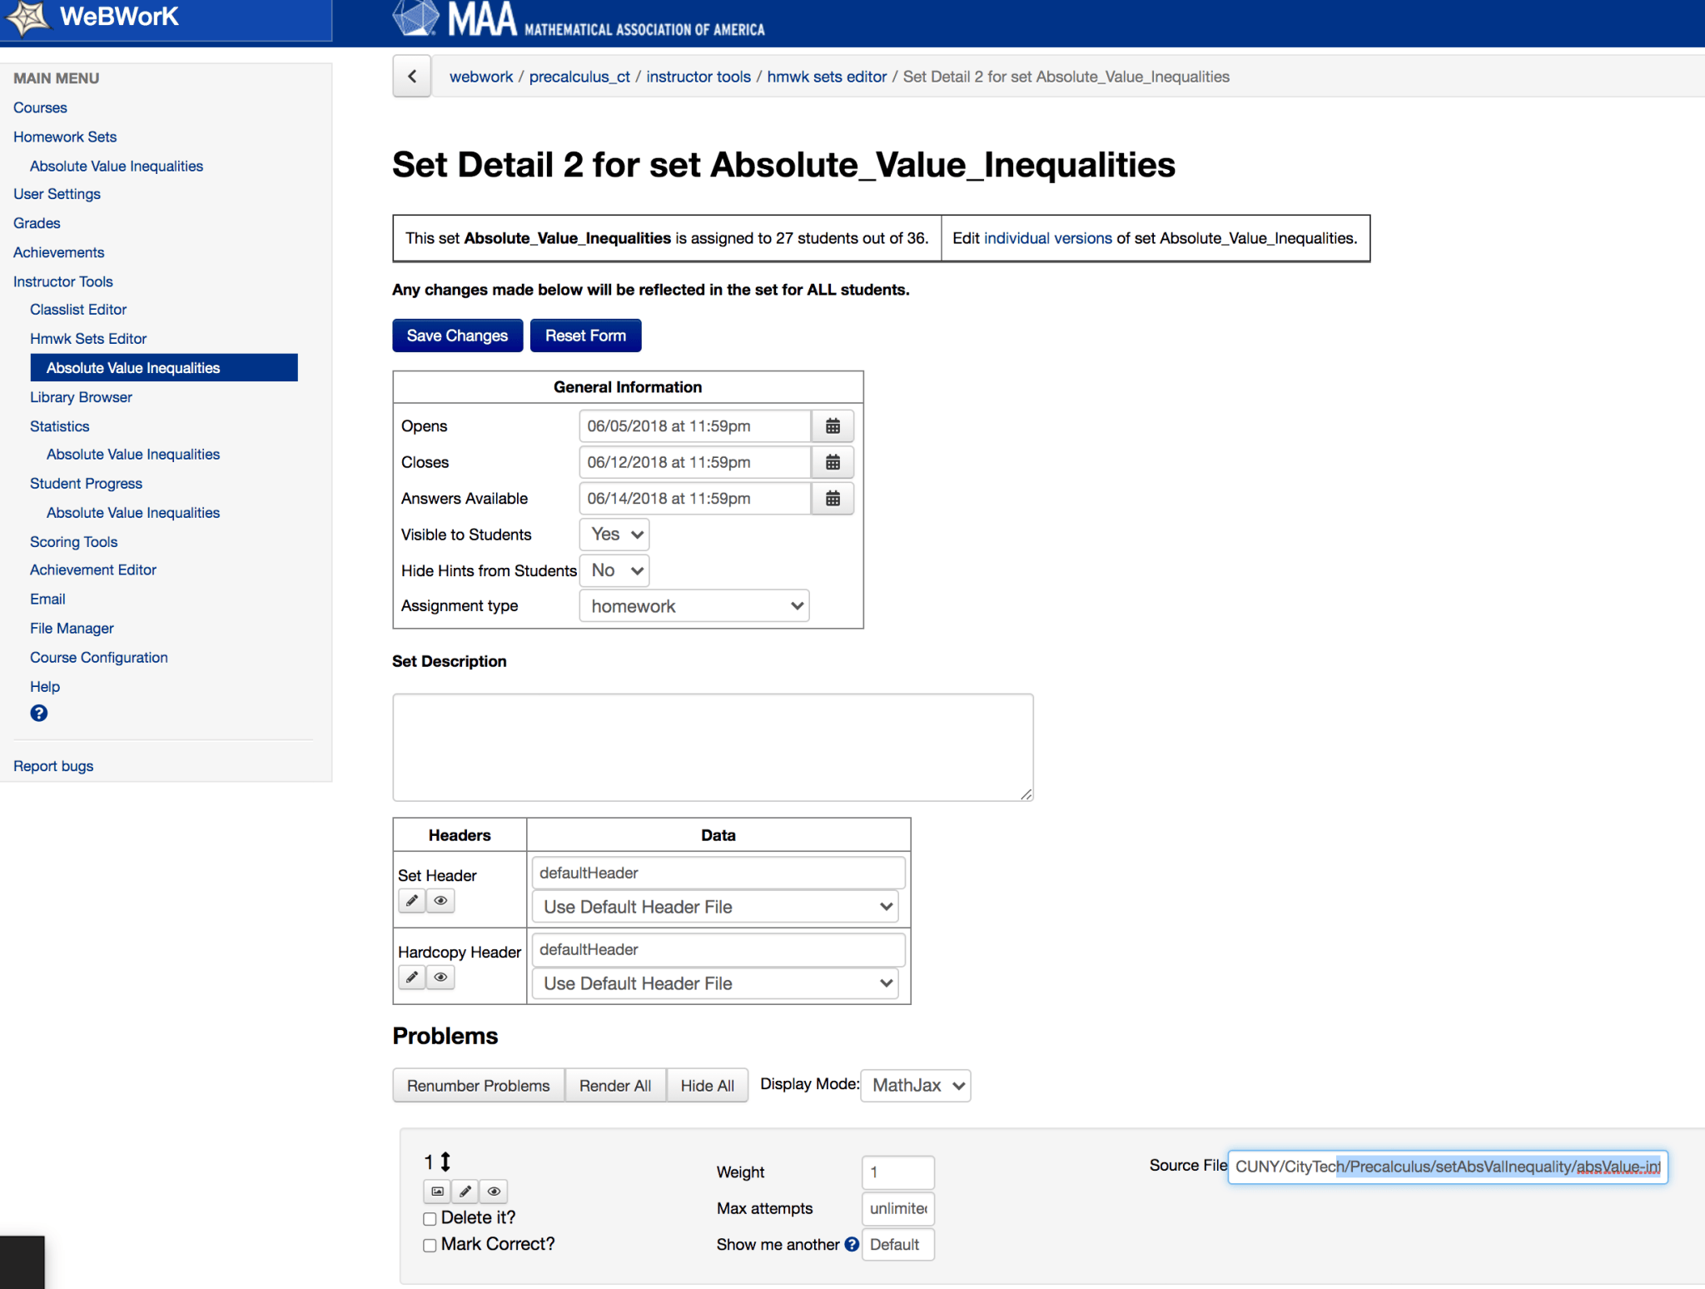Click the sidebar Help question mark icon

pyautogui.click(x=38, y=713)
